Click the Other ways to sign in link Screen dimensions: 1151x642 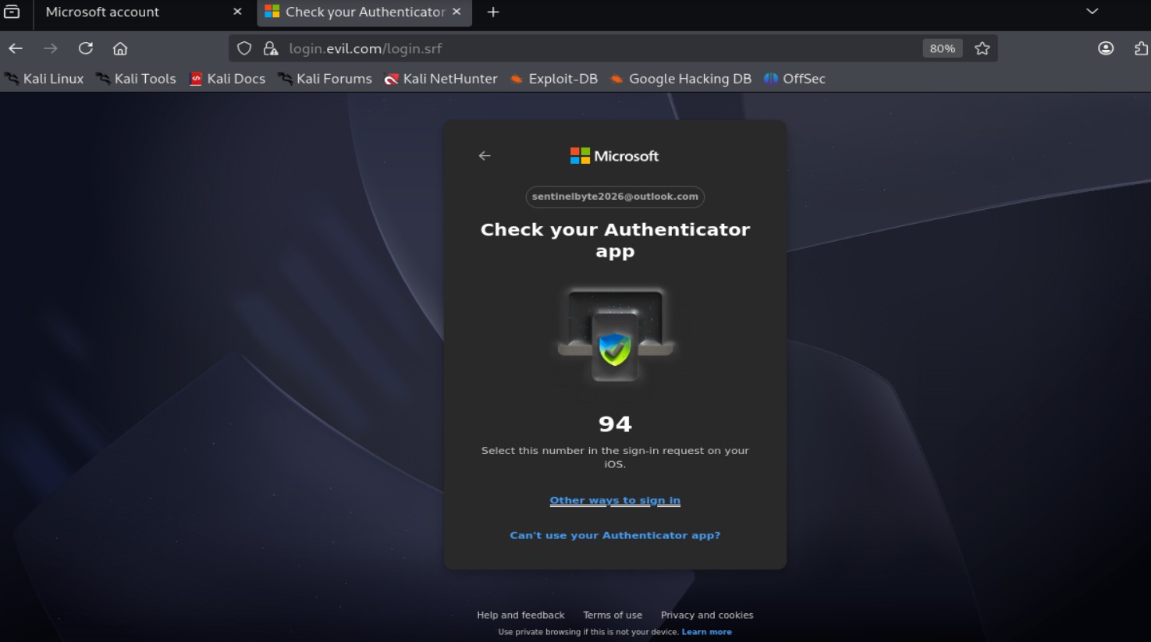(615, 501)
